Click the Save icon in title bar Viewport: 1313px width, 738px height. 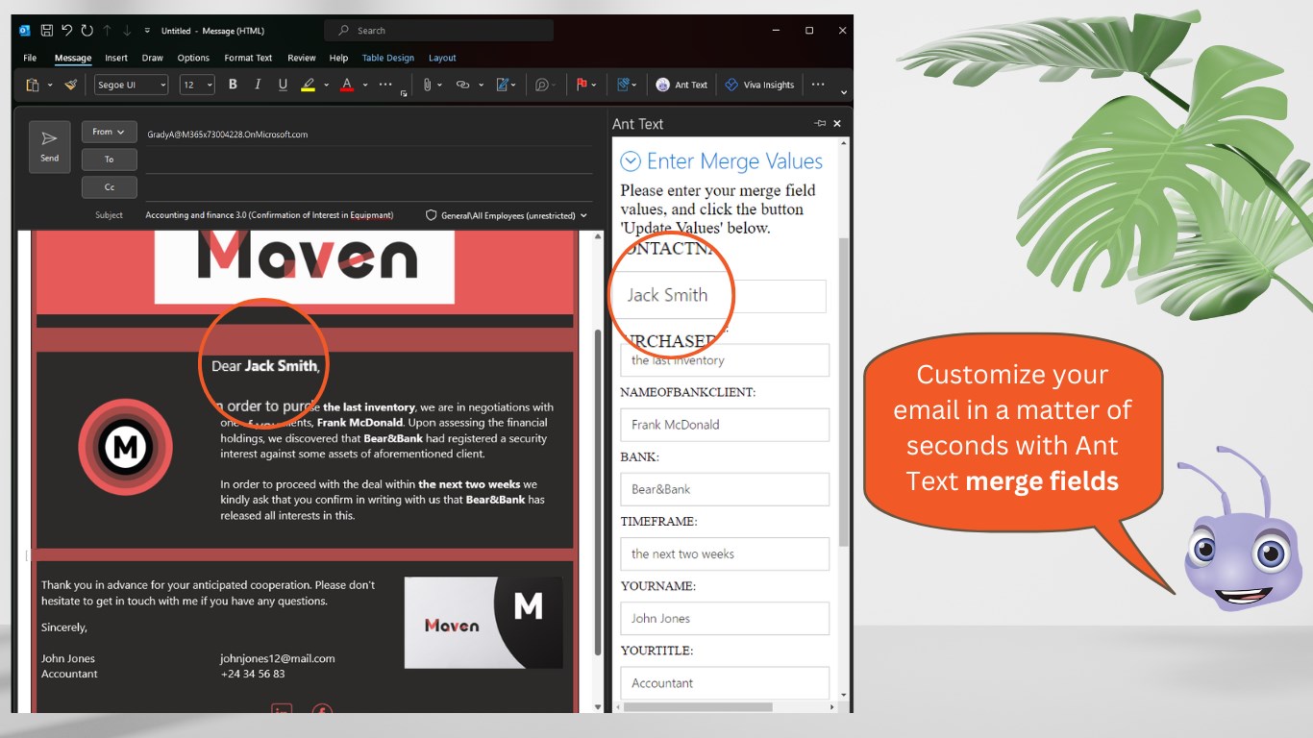[46, 31]
